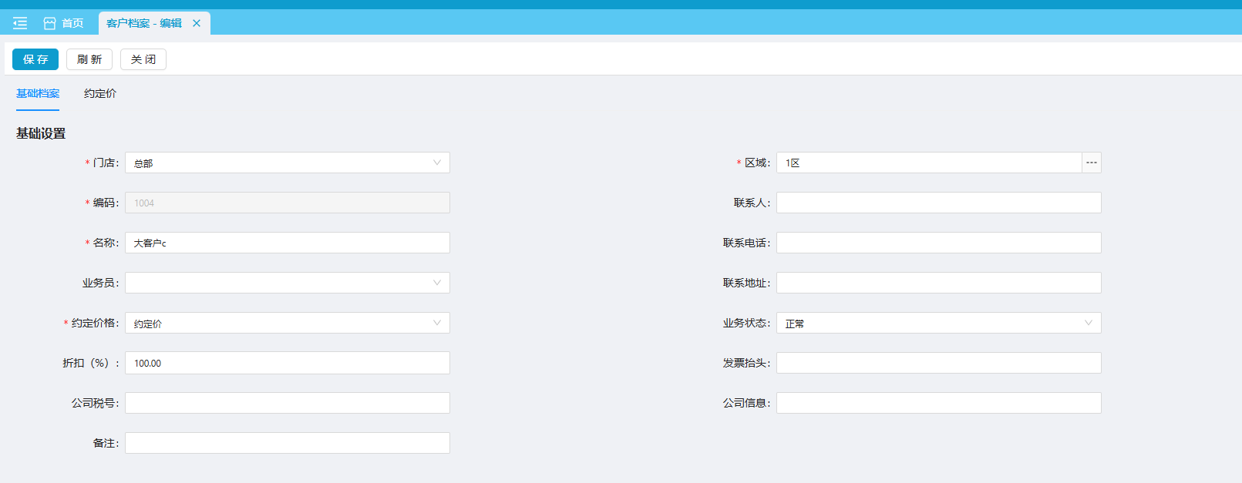The image size is (1242, 483).
Task: Click the home icon in the tab bar
Action: point(49,23)
